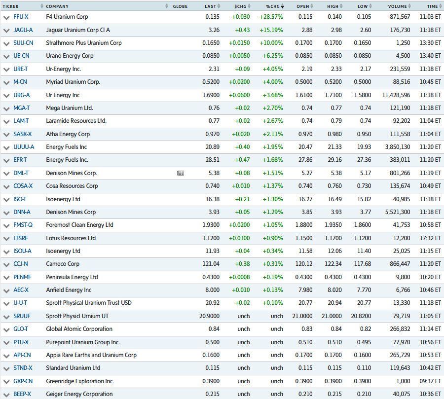Open the STND-X ticker link
Image resolution: width=444 pixels, height=399 pixels.
(x=23, y=368)
